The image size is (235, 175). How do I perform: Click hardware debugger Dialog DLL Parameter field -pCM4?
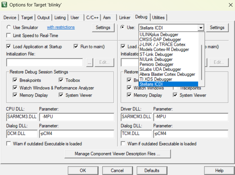coord(191,134)
